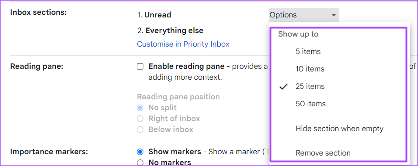Select the Show markers radio button

click(140, 152)
